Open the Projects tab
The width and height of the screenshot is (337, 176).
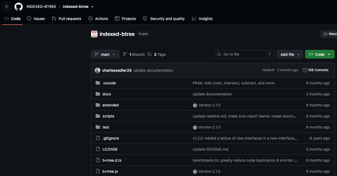125,19
